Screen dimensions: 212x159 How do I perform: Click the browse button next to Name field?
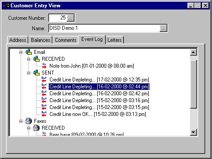(x=163, y=28)
